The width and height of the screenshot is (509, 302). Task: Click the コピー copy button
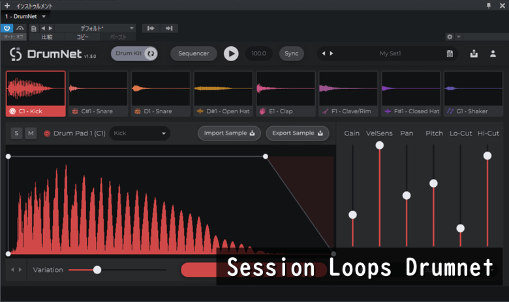(x=83, y=37)
